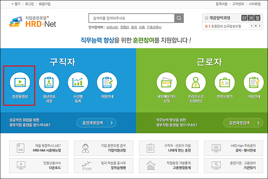This screenshot has height=179, width=268.
Task: Open the 수강평 등록 chart icon
Action: click(x=78, y=82)
